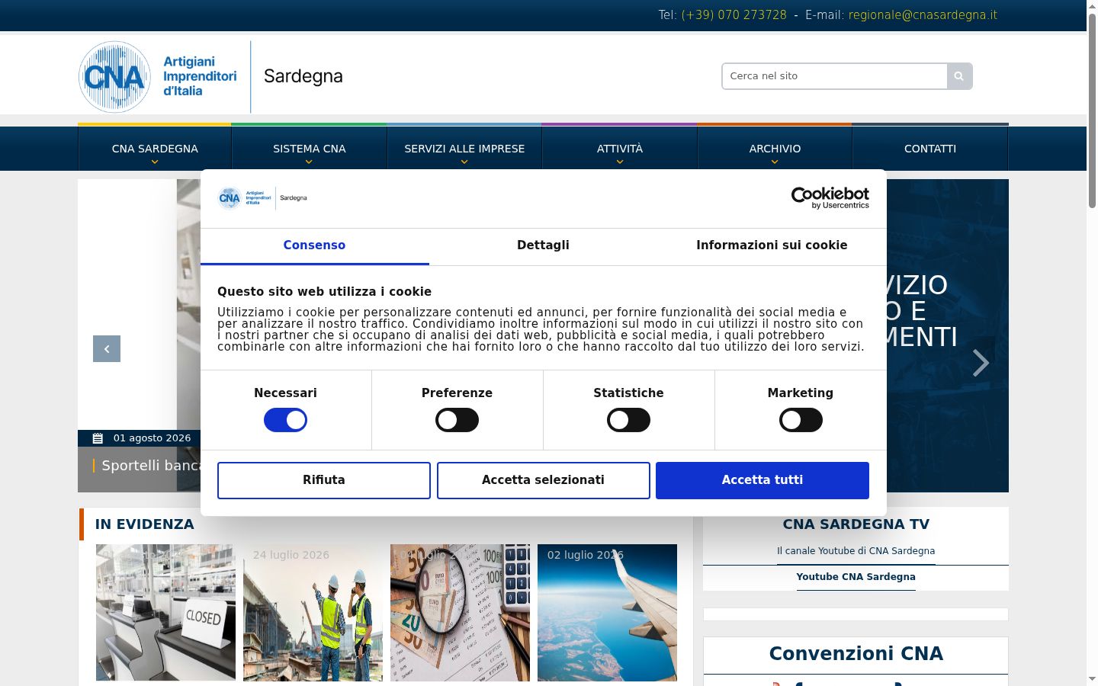Advance slider with right chevron arrow
1098x686 pixels.
[x=981, y=363]
